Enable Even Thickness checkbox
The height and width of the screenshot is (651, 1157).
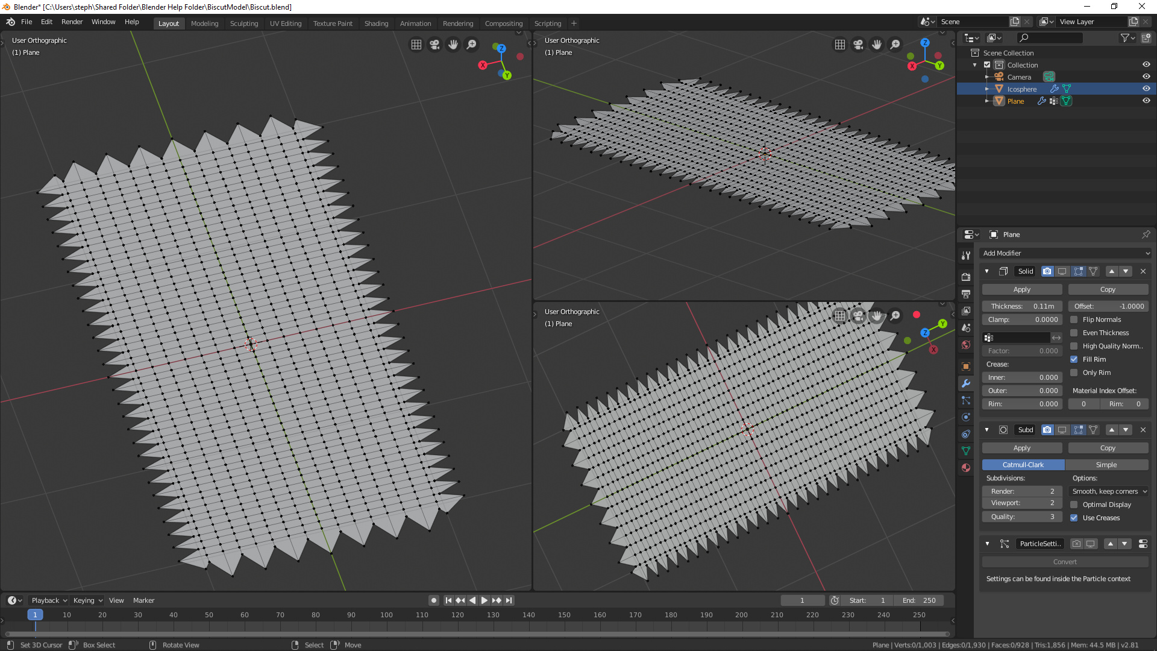tap(1074, 333)
